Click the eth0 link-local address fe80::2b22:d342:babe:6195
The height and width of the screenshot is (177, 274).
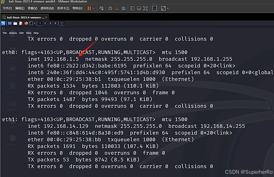(87, 66)
